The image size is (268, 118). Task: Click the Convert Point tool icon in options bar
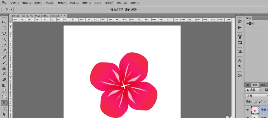[7, 10]
